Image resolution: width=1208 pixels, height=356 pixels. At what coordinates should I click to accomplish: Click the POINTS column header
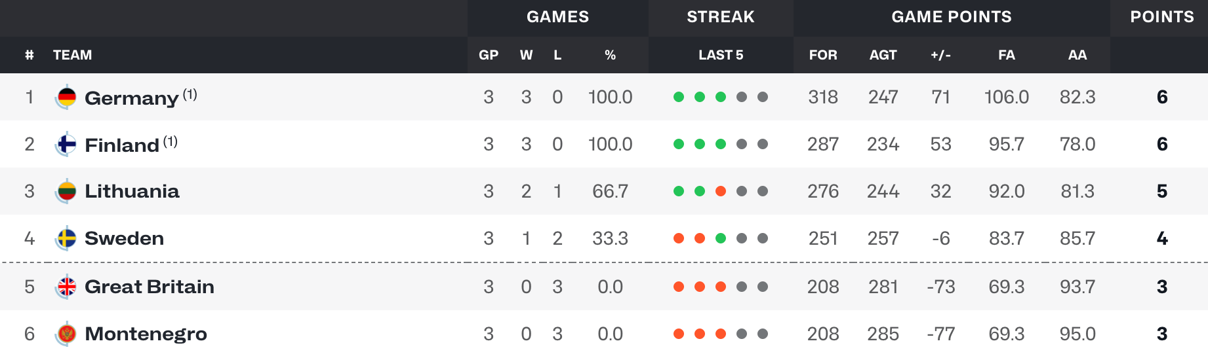[1162, 17]
